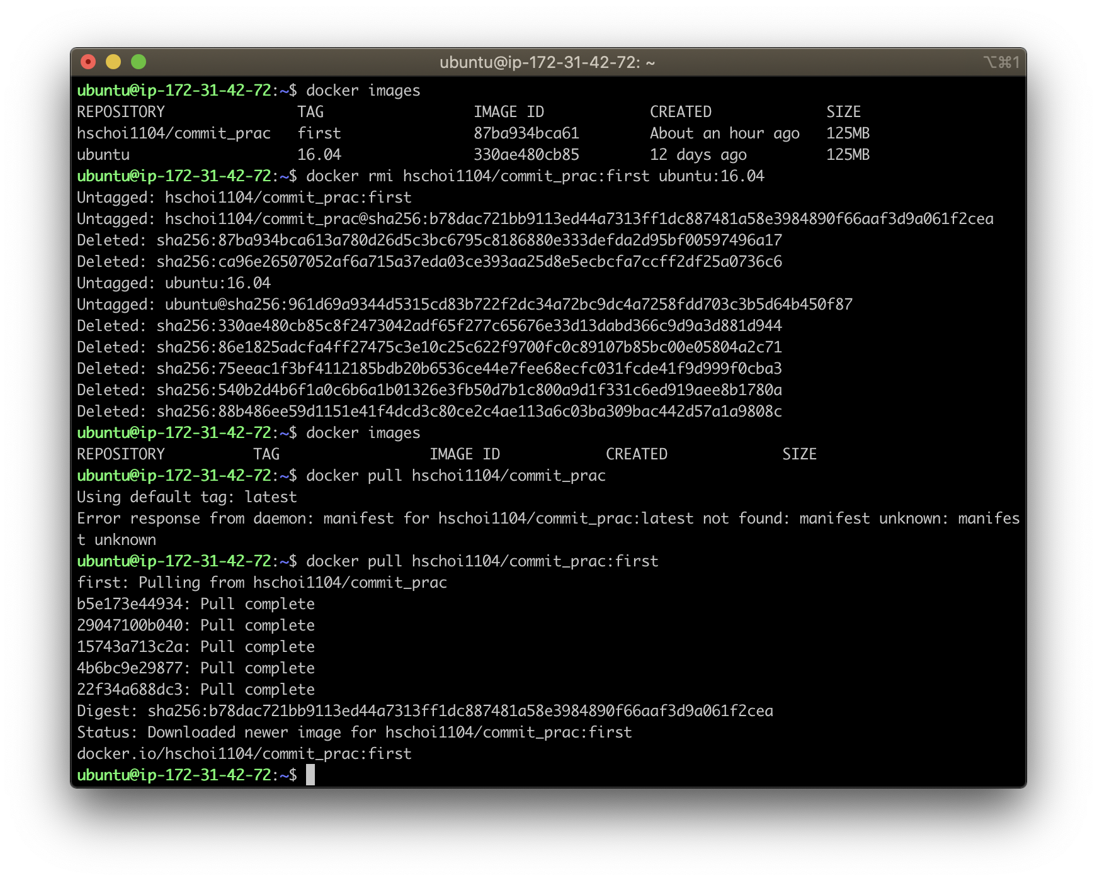Click the REPOSITORY header in first listing
This screenshot has width=1097, height=881.
[121, 112]
